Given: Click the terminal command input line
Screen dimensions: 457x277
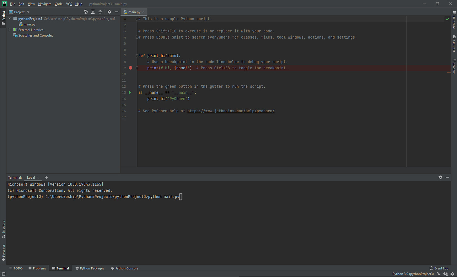Looking at the screenshot, I should 94,197.
